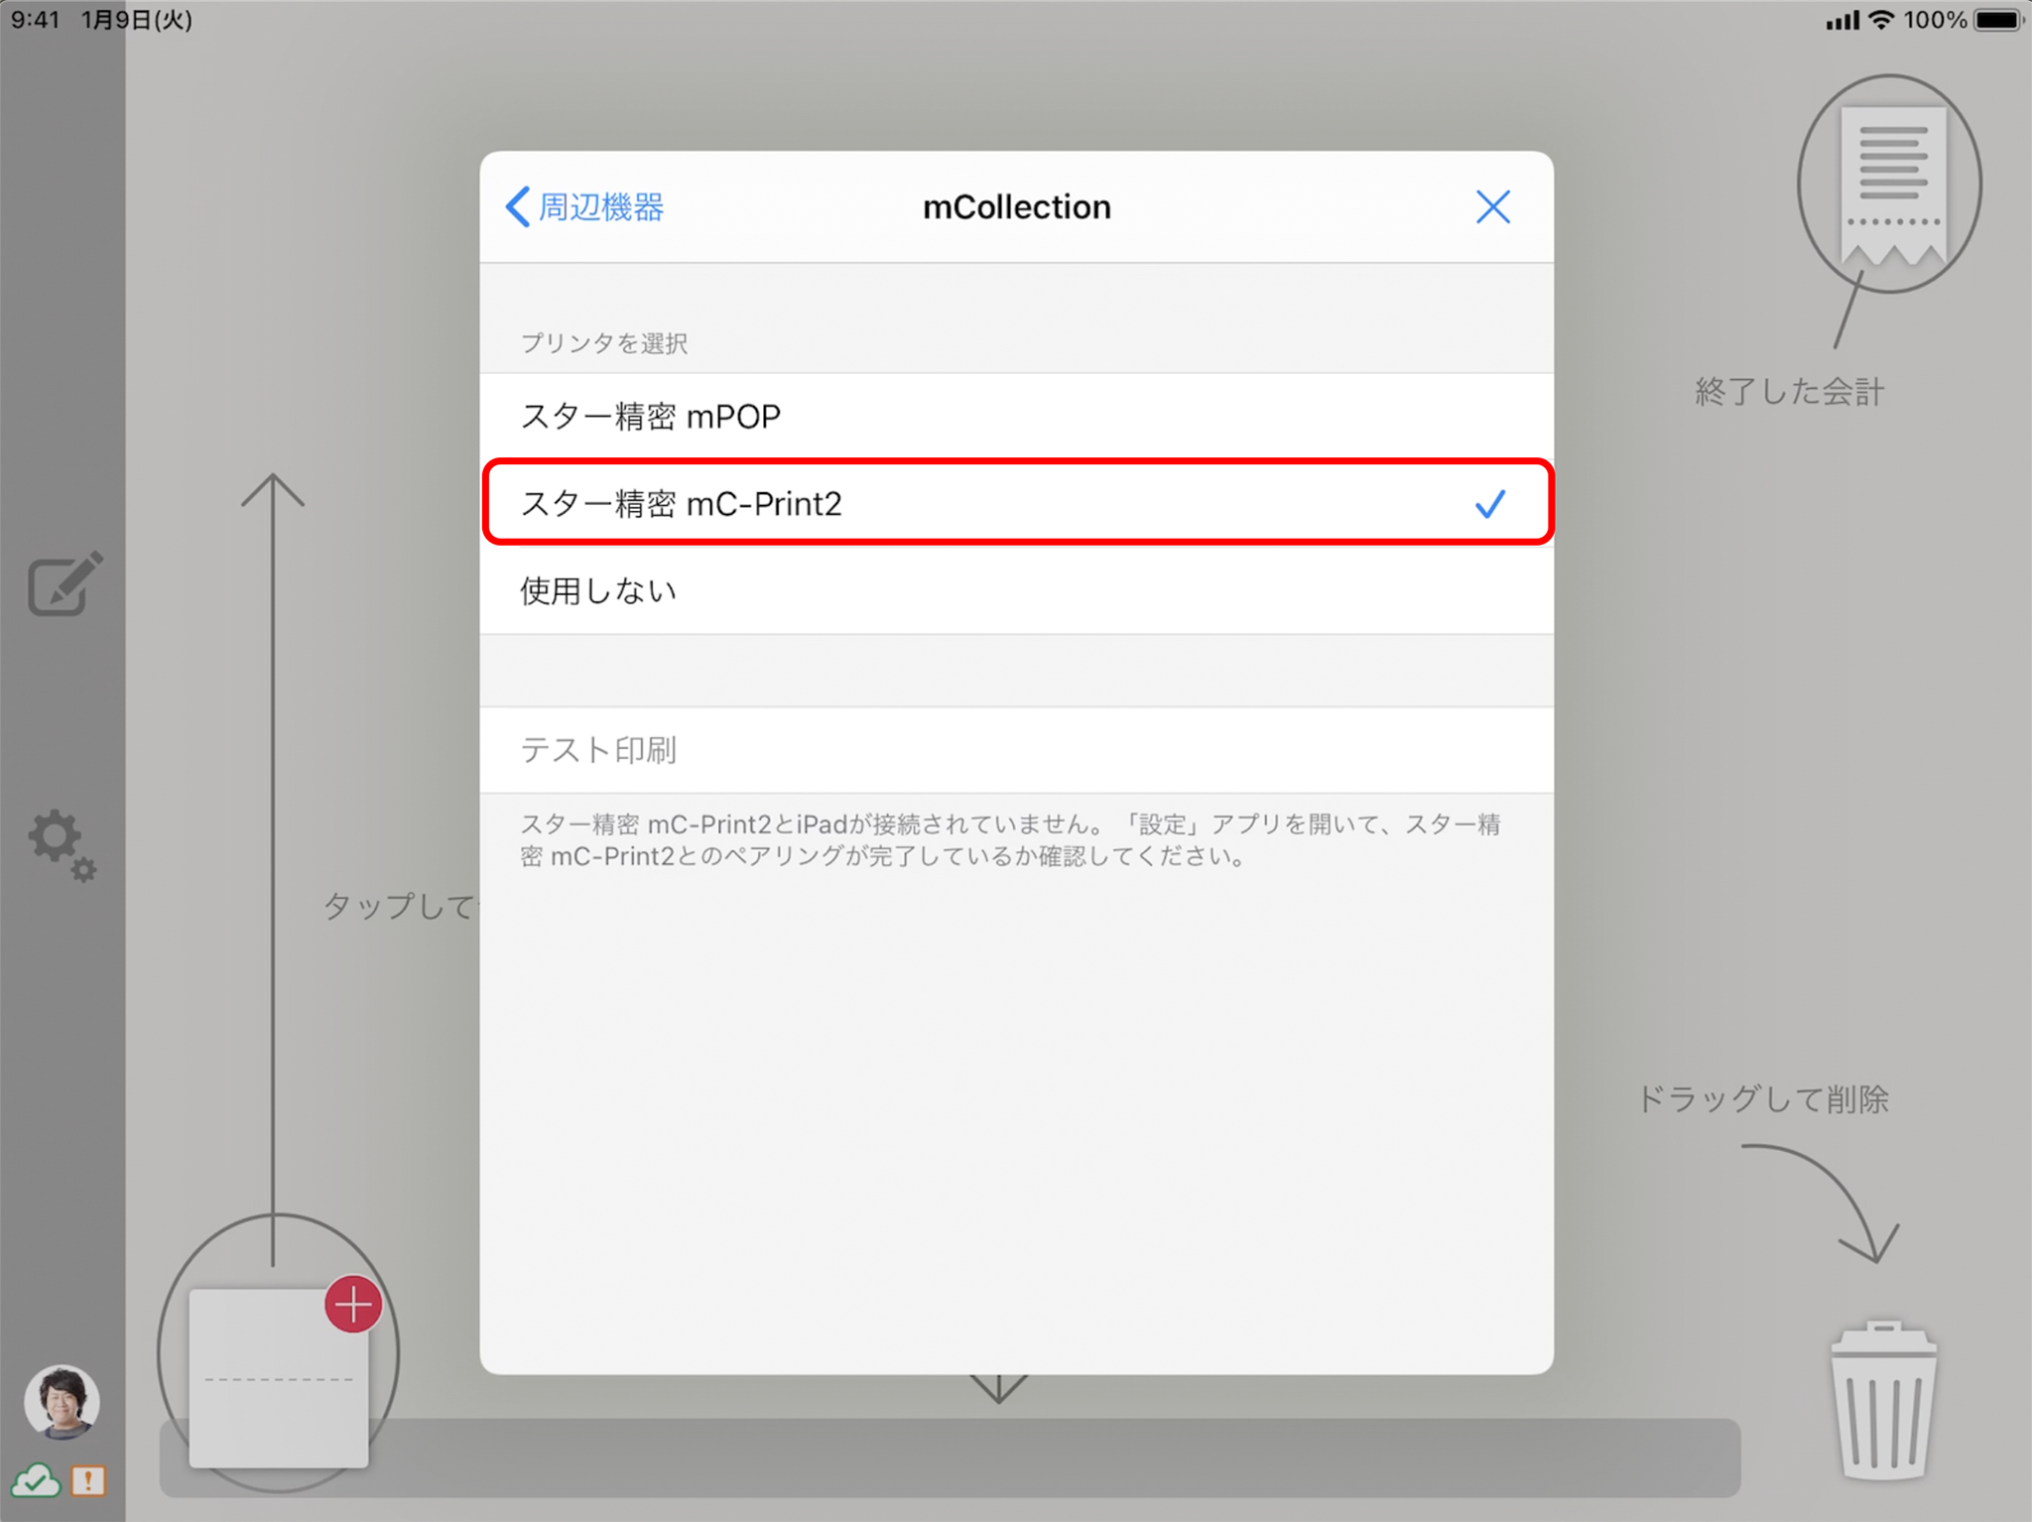Tap the ドラッグして削除 hint text
Image resolution: width=2032 pixels, height=1522 pixels.
coord(1763,1098)
